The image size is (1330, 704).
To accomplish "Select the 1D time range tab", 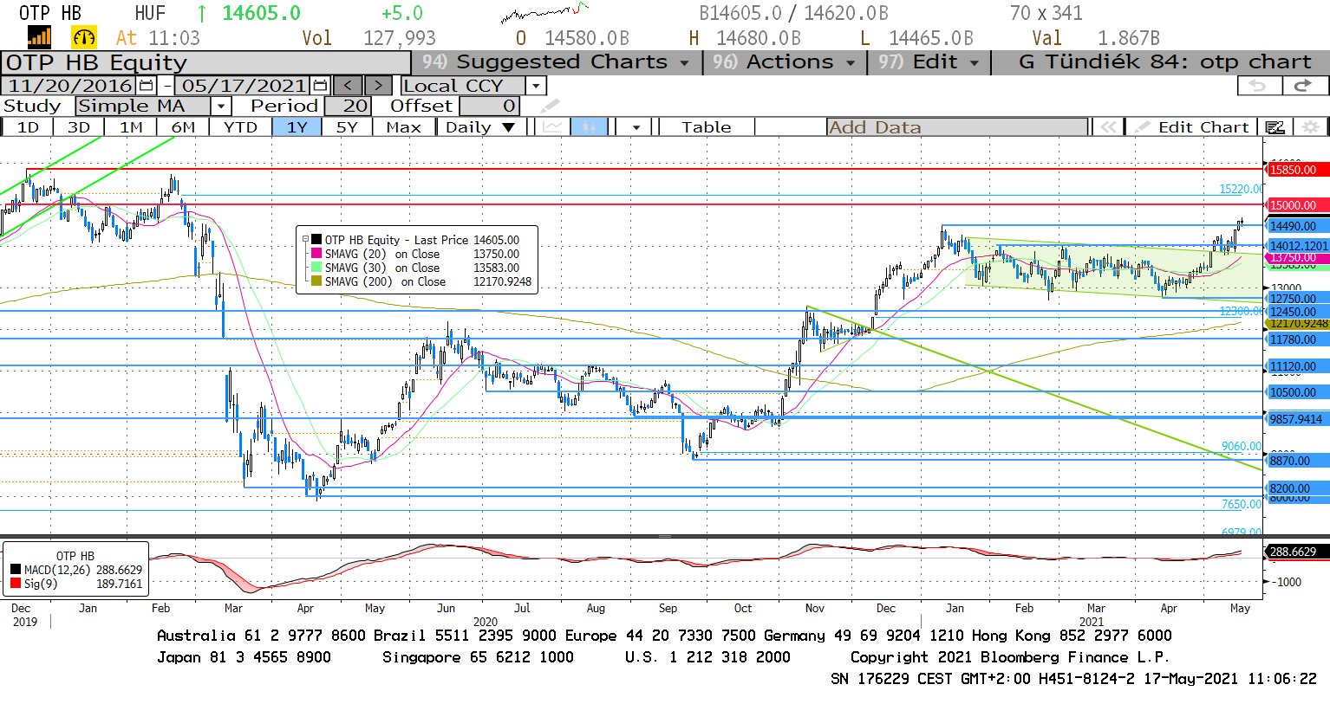I will [28, 126].
